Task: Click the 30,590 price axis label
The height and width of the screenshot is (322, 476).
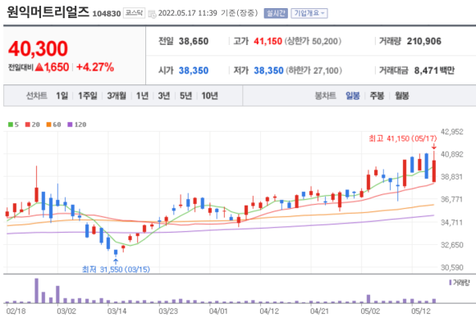Action: tap(452, 267)
